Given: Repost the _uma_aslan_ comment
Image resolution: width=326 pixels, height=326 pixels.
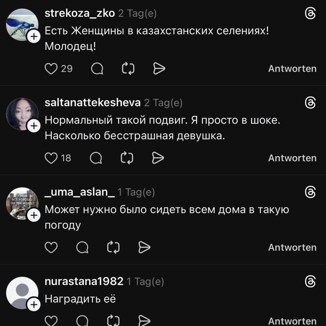Looking at the screenshot, I should pyautogui.click(x=113, y=247).
